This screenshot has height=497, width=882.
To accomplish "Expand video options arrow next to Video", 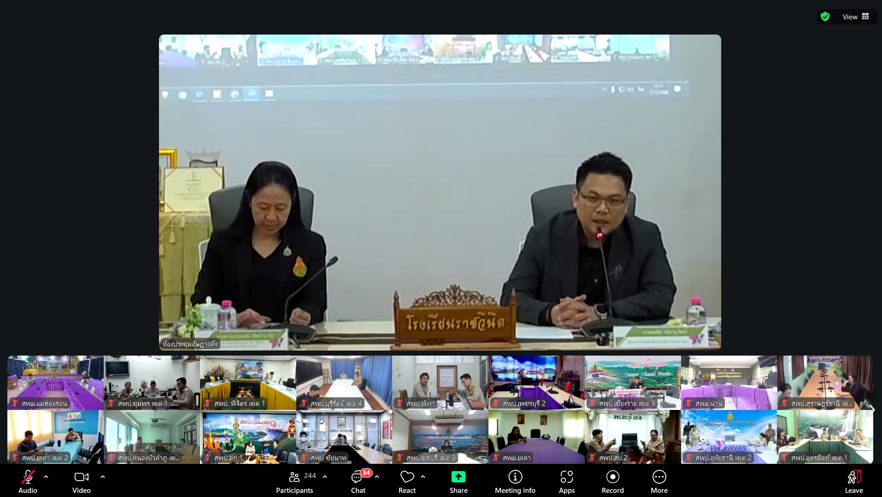I will click(x=103, y=477).
